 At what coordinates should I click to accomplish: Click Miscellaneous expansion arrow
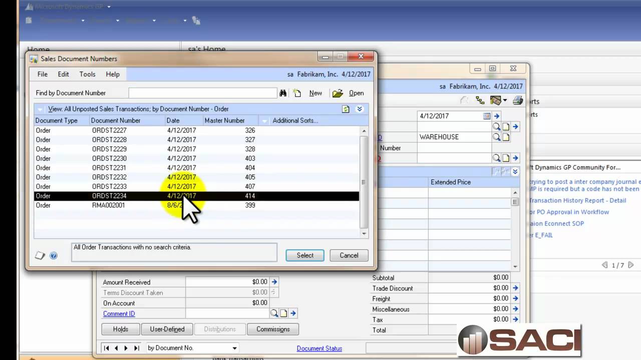tap(515, 309)
